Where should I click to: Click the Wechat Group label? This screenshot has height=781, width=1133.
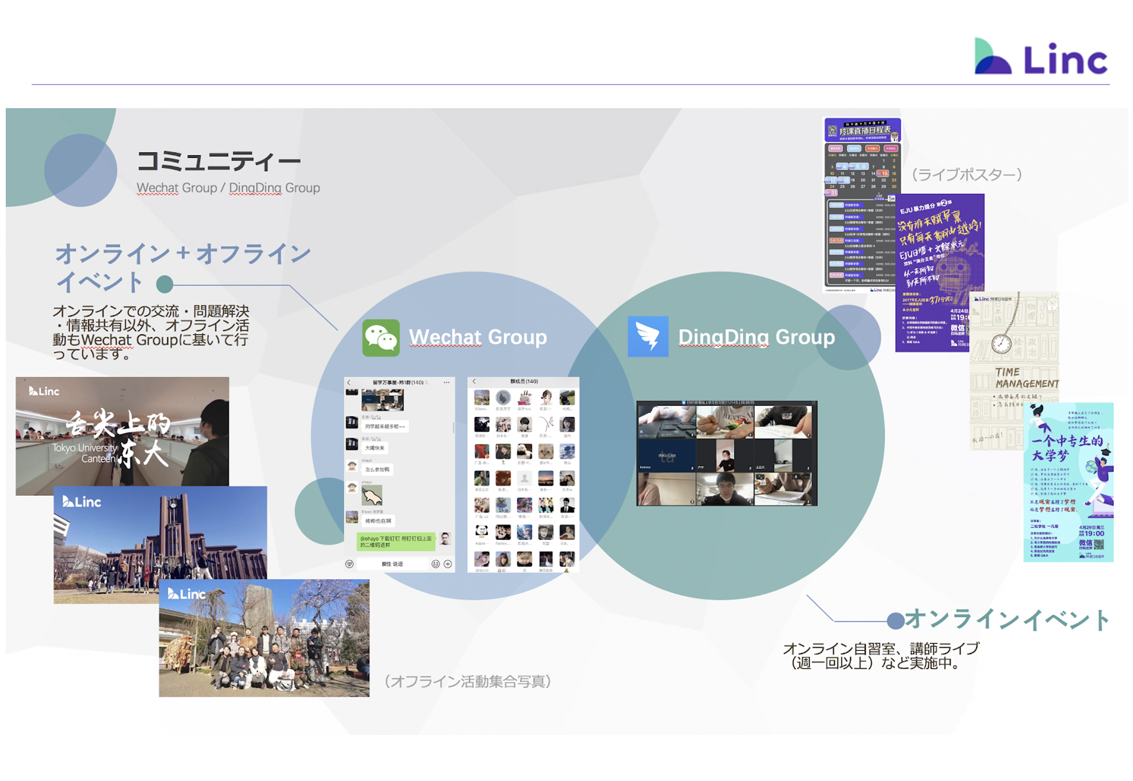(x=477, y=337)
